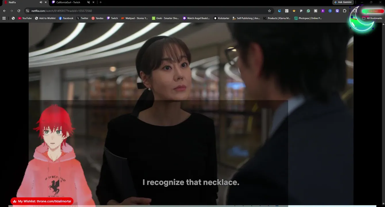The height and width of the screenshot is (207, 385).
Task: Open the Wattpad - Stories bookmark
Action: [135, 18]
